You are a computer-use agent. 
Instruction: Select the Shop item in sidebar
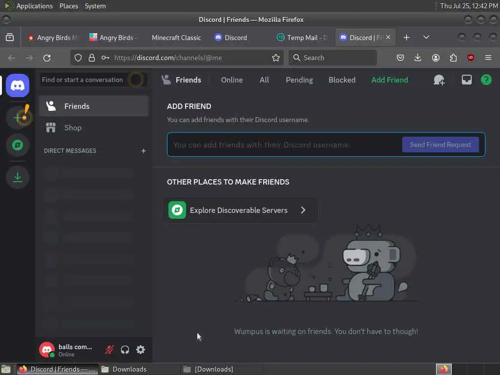(94, 128)
